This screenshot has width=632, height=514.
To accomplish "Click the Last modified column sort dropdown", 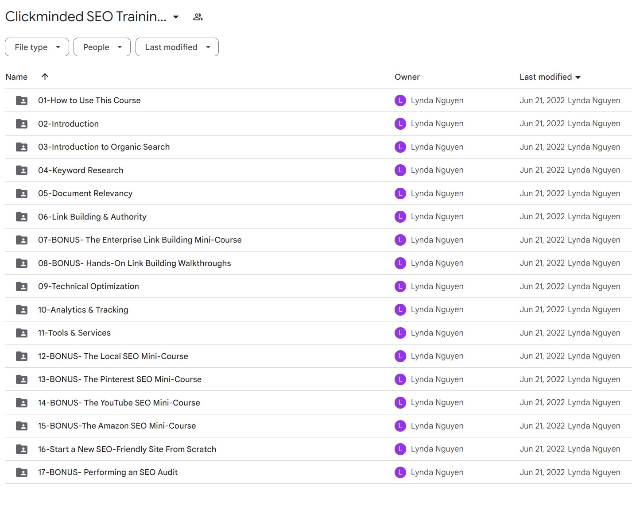I will [578, 77].
